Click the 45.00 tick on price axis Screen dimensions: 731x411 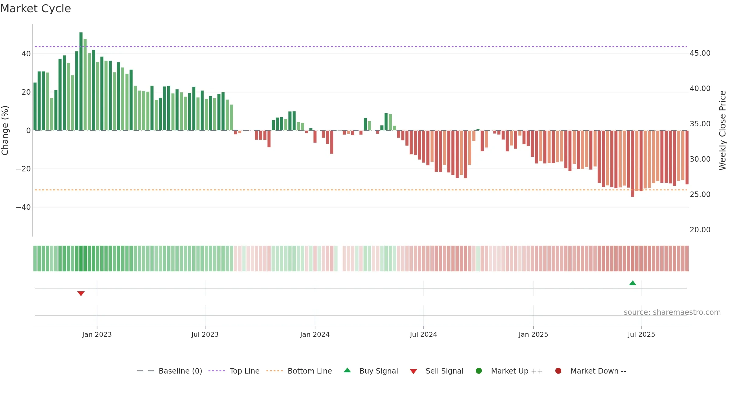click(x=700, y=53)
